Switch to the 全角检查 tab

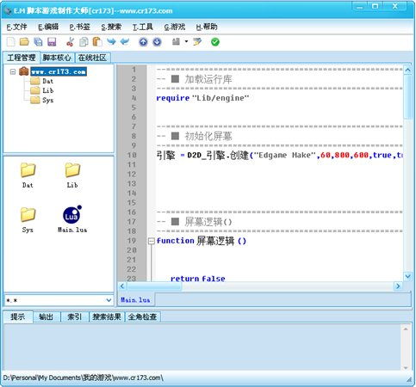click(x=142, y=316)
